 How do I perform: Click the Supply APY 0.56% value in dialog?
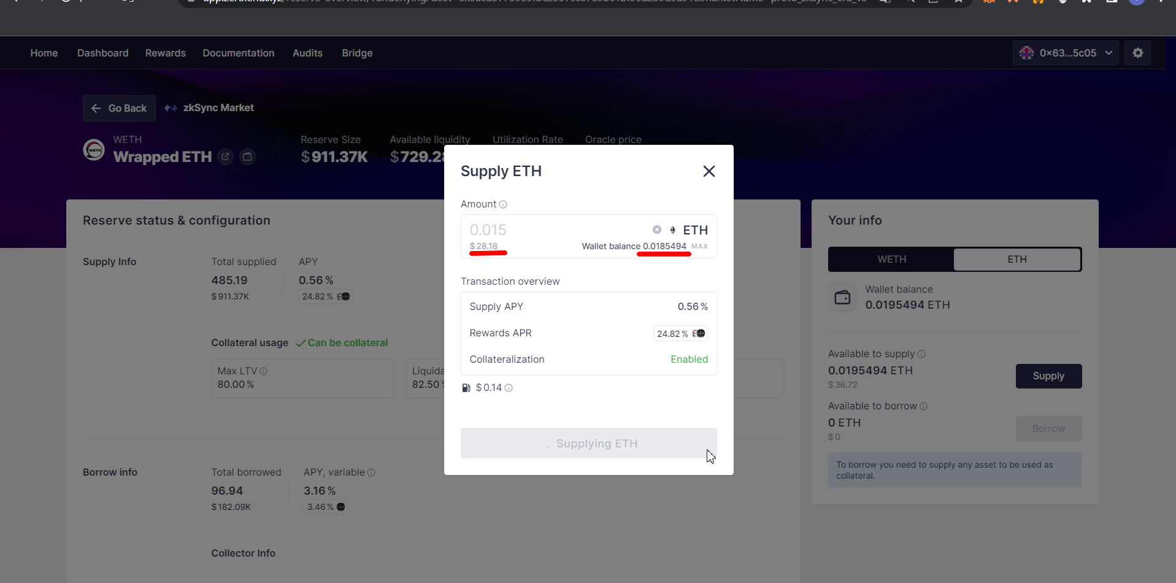coord(693,307)
